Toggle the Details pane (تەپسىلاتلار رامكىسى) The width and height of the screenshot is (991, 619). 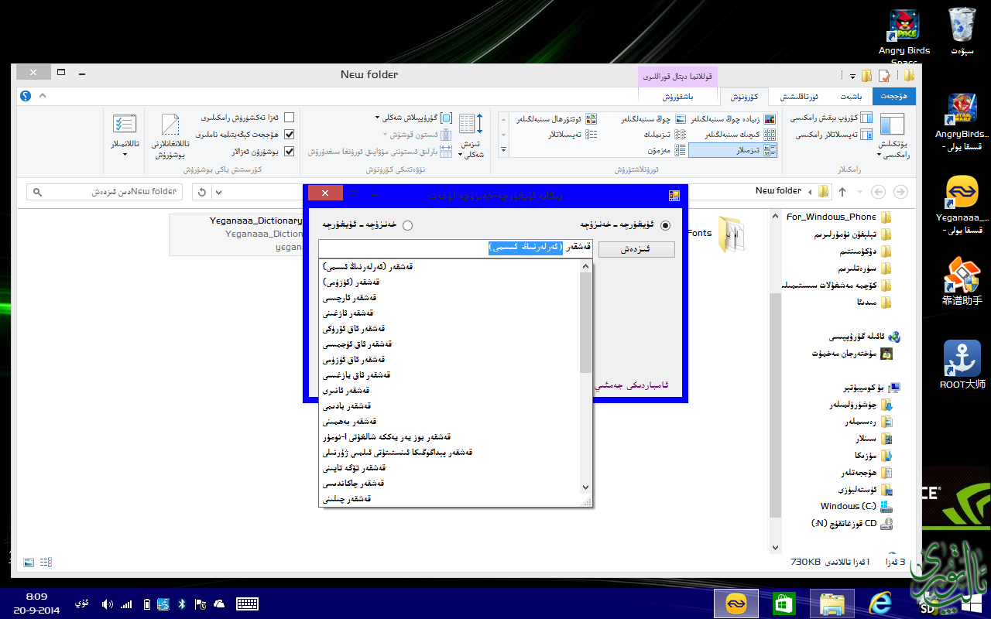(834, 134)
